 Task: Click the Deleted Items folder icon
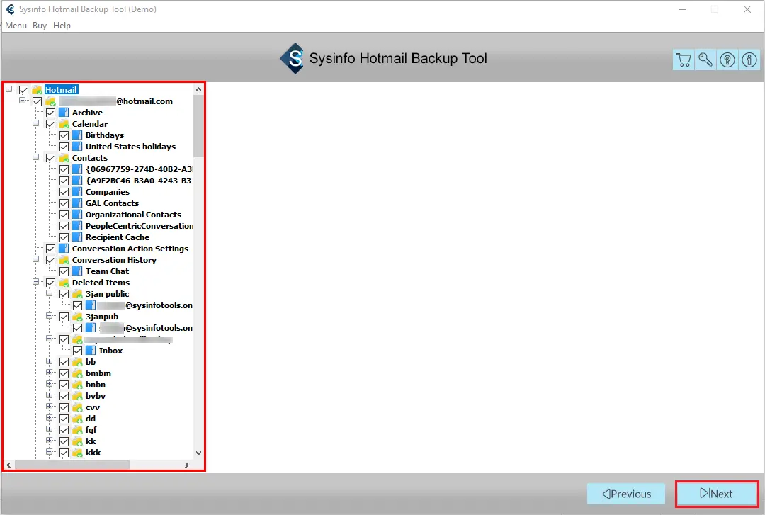click(x=64, y=282)
